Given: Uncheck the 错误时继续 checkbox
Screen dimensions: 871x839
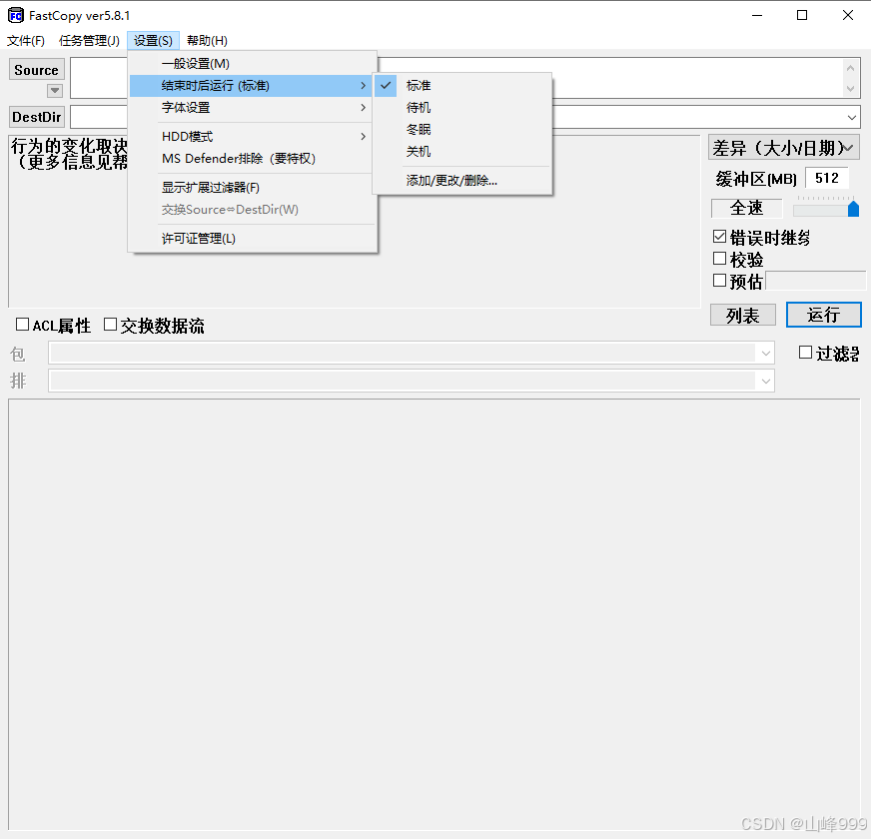Looking at the screenshot, I should point(719,237).
